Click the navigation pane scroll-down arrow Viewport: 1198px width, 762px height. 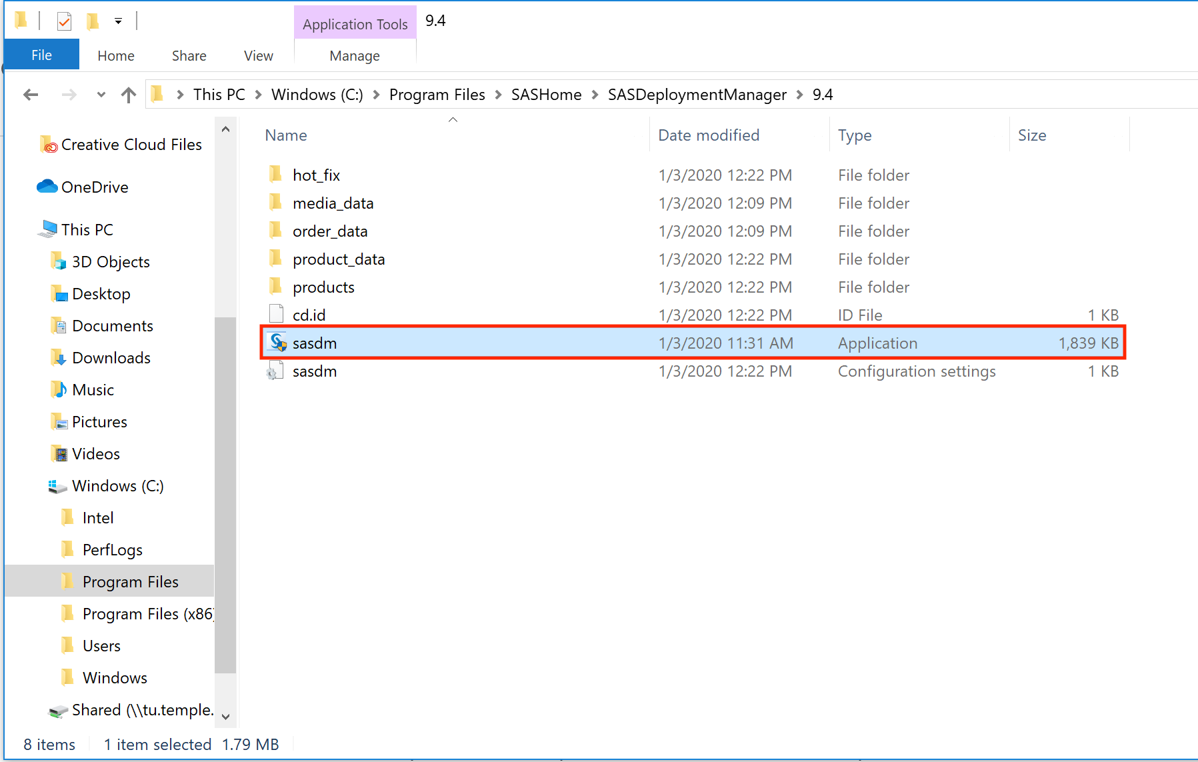click(x=225, y=717)
